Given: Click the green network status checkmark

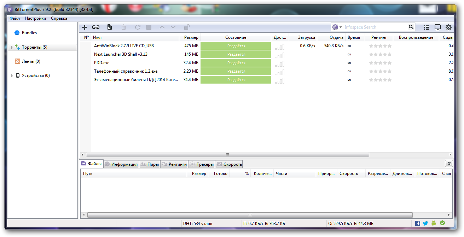Looking at the screenshot, I should point(442,223).
